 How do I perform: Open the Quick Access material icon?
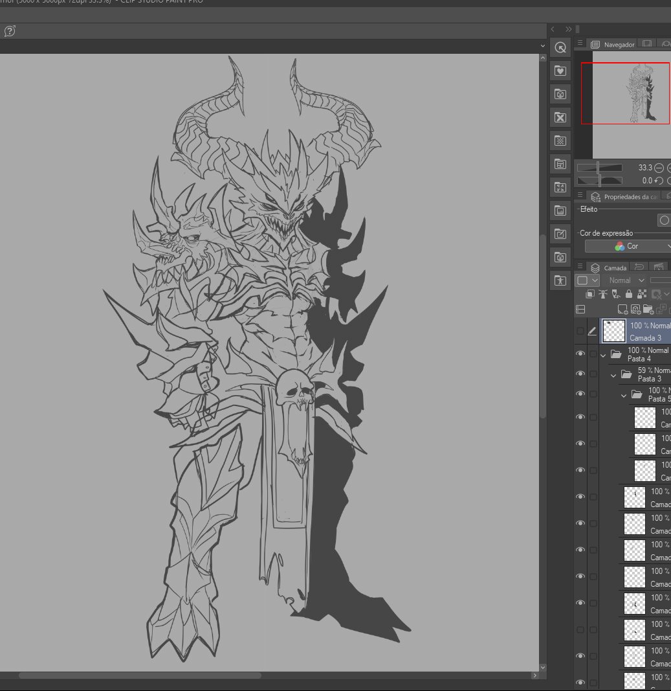tap(560, 47)
